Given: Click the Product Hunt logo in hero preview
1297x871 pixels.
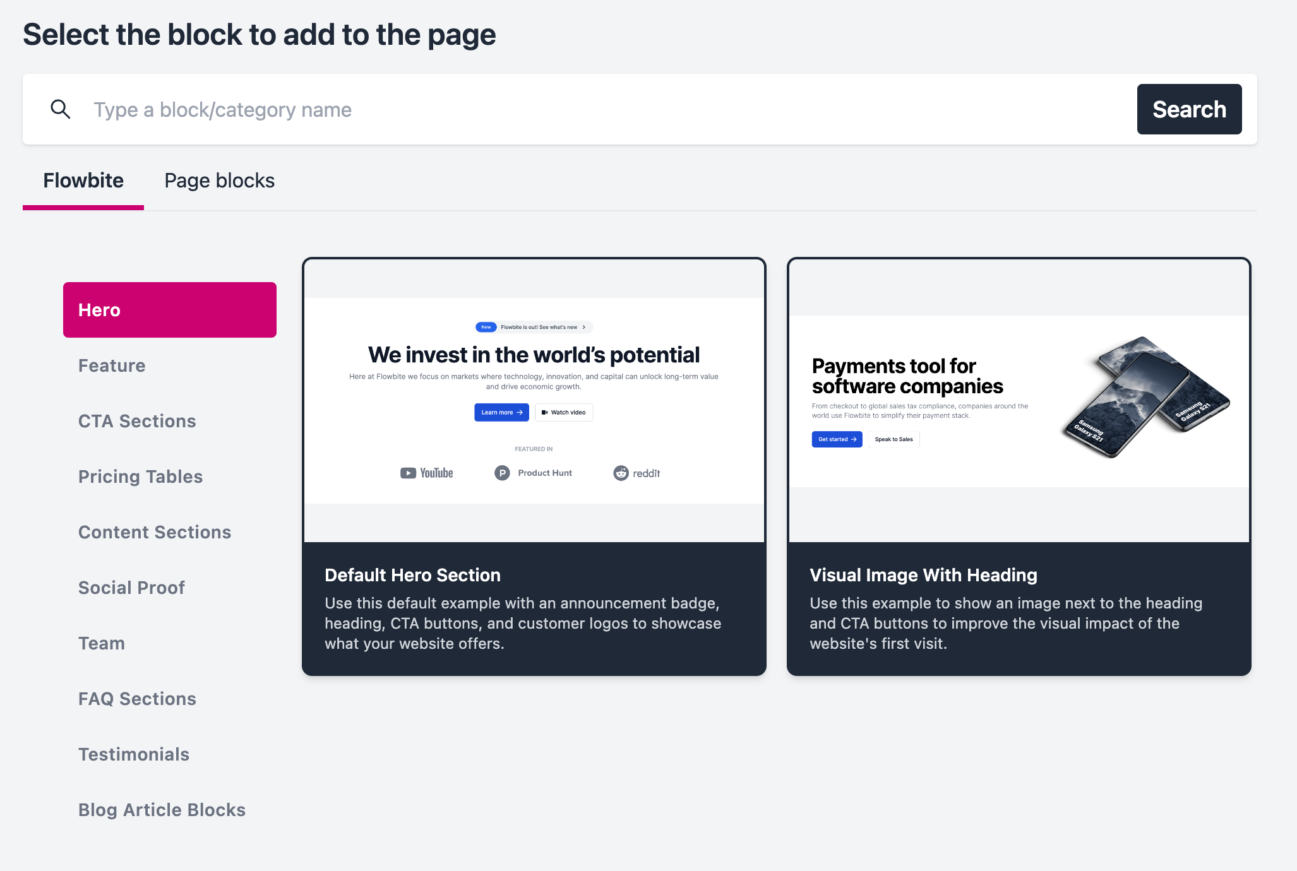Looking at the screenshot, I should (x=533, y=473).
